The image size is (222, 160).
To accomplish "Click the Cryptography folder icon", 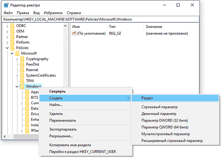I will 22,59.
